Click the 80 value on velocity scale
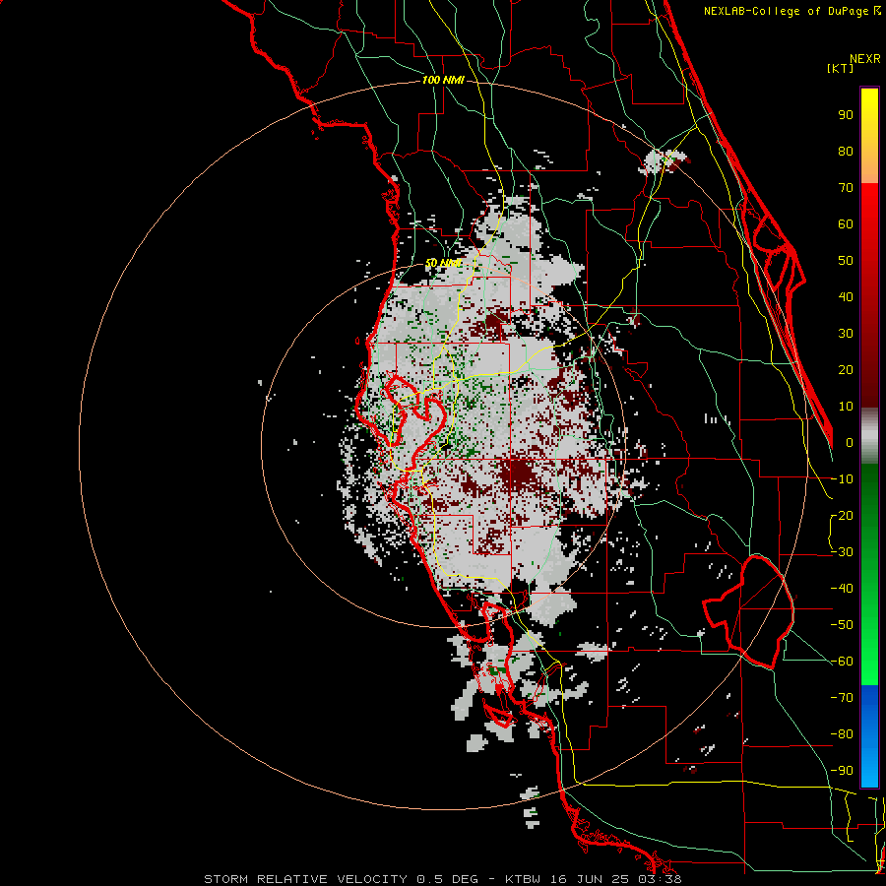The height and width of the screenshot is (886, 886). (846, 151)
